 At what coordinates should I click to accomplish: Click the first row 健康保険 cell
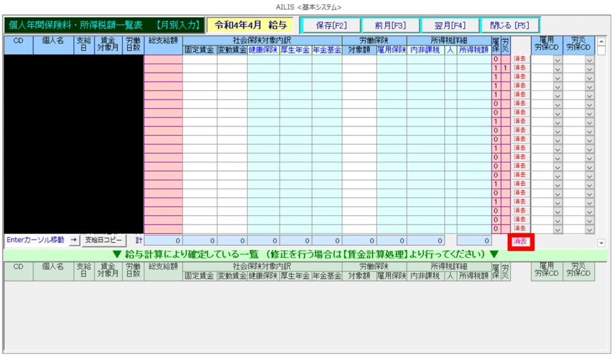click(263, 59)
